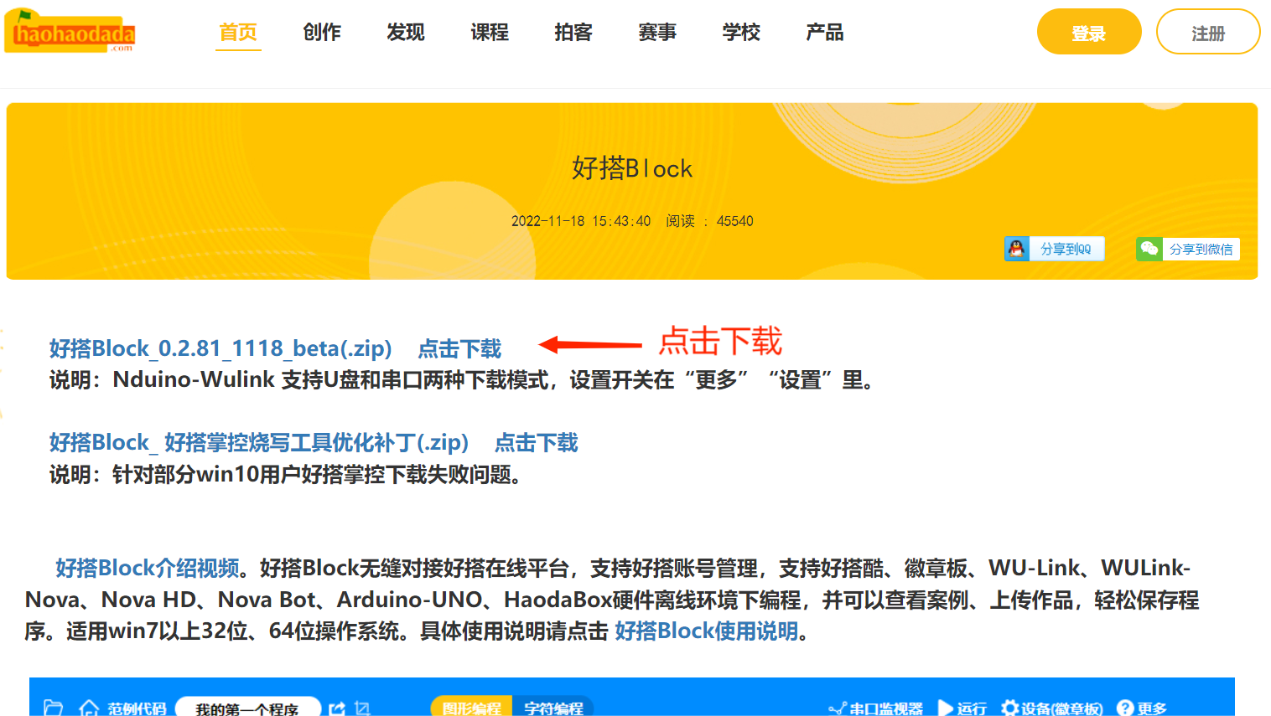The image size is (1271, 716).
Task: Click the 我的第一个程序 name field
Action: point(247,708)
